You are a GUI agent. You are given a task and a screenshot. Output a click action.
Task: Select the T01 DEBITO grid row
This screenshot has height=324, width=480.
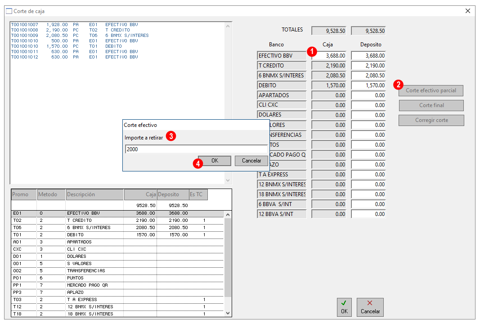tap(117, 235)
